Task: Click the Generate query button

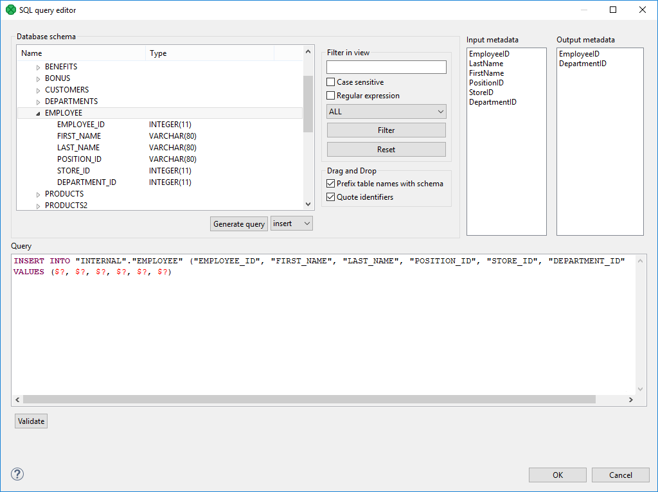Action: tap(238, 224)
